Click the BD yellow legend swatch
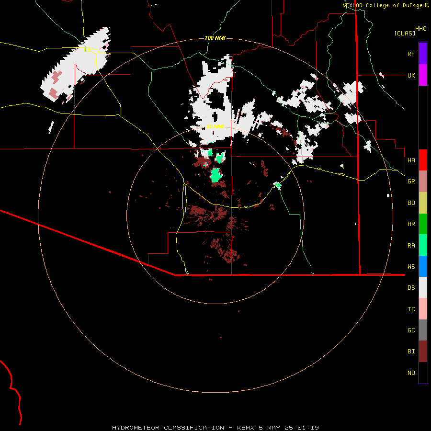This screenshot has width=431, height=431. [423, 203]
